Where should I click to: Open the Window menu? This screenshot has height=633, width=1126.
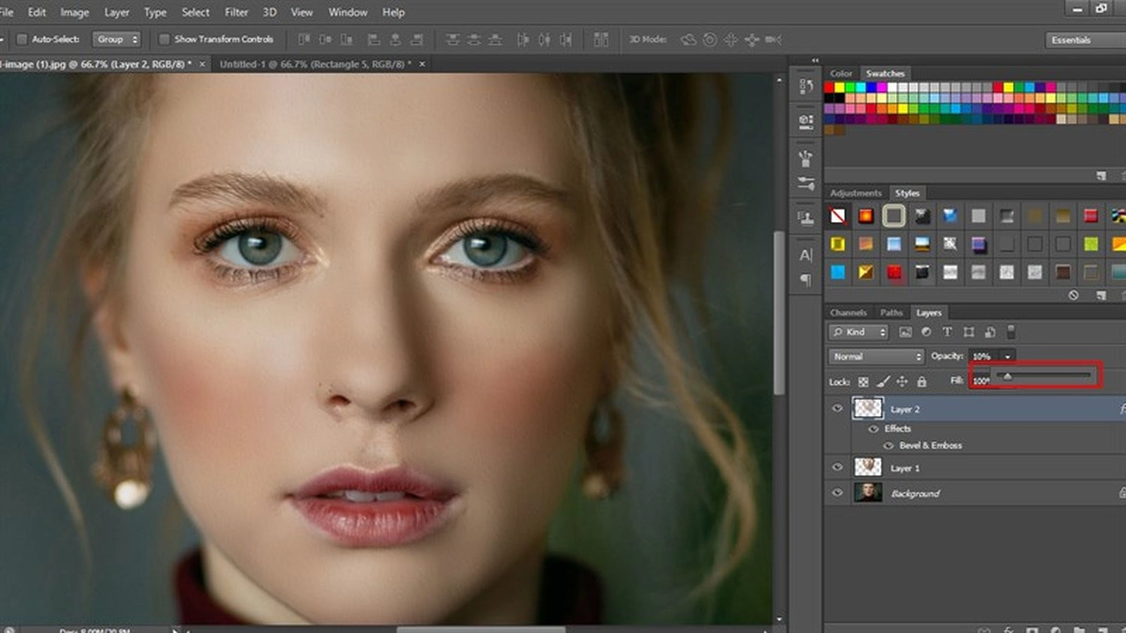coord(348,12)
